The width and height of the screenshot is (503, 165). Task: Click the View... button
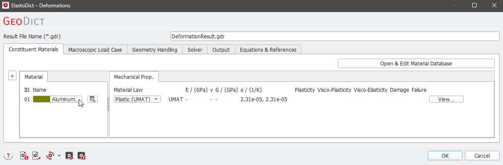446,99
